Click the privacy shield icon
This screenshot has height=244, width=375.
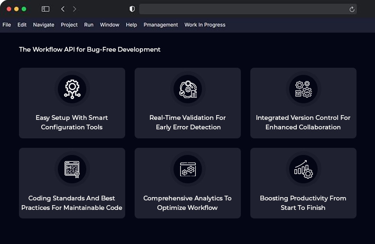point(132,9)
